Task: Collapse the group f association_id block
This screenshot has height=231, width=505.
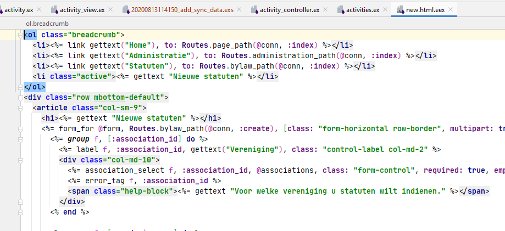Action: [21, 139]
